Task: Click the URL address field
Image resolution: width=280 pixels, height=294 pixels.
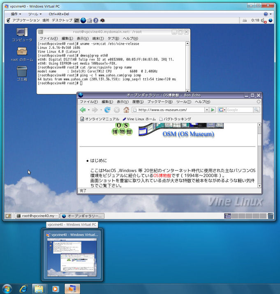Action: [x=168, y=110]
